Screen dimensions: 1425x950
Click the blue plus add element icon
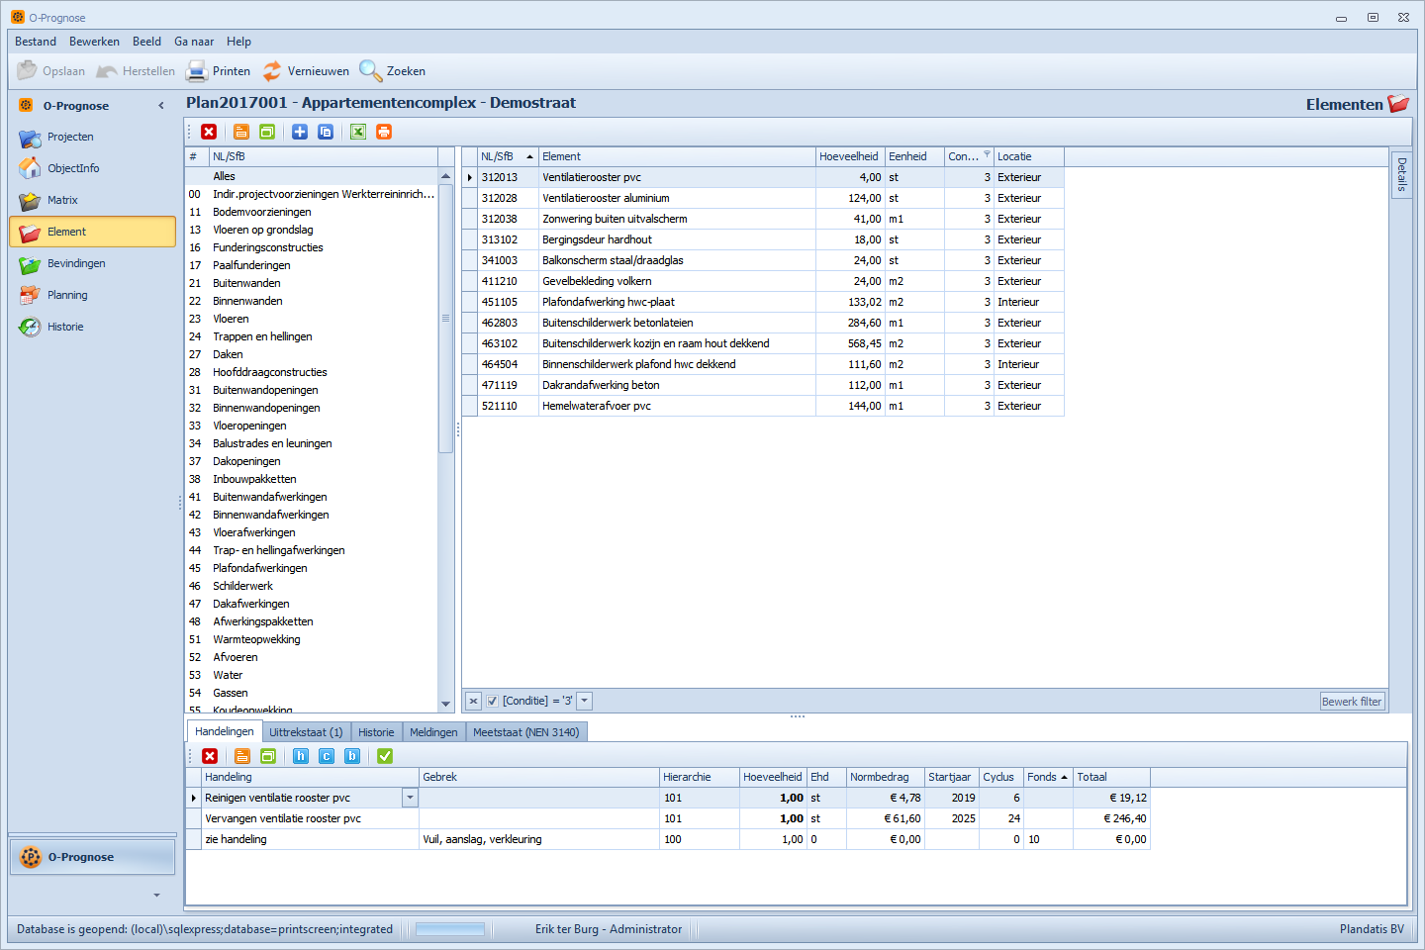click(300, 132)
